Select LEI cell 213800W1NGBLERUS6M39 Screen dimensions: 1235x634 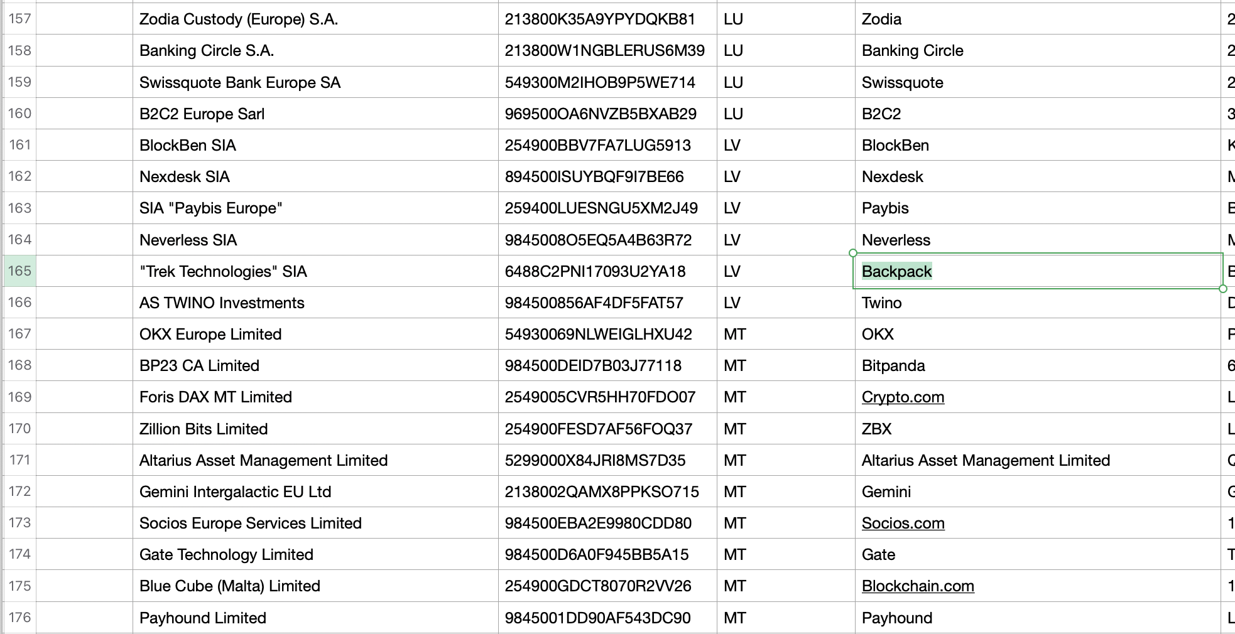(607, 50)
